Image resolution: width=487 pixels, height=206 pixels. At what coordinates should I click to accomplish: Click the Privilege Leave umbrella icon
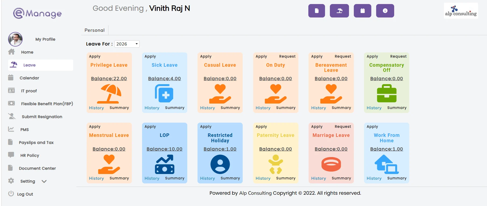point(109,94)
